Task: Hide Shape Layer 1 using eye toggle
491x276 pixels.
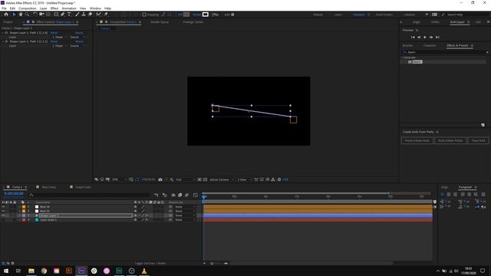Action: click(3, 215)
